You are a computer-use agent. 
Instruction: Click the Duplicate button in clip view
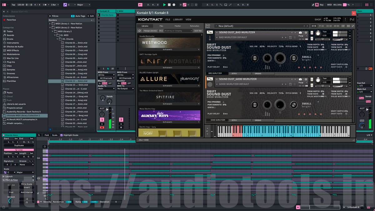click(19, 145)
